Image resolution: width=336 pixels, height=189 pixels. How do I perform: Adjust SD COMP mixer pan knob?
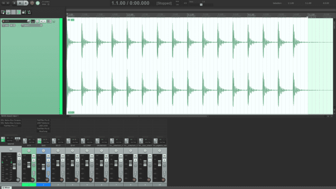coord(87,150)
